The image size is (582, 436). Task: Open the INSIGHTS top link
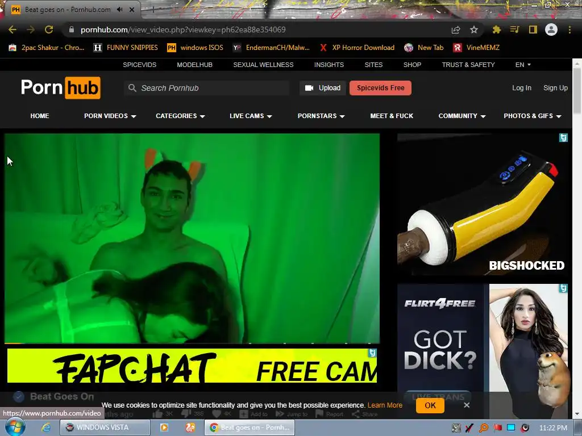tap(329, 65)
